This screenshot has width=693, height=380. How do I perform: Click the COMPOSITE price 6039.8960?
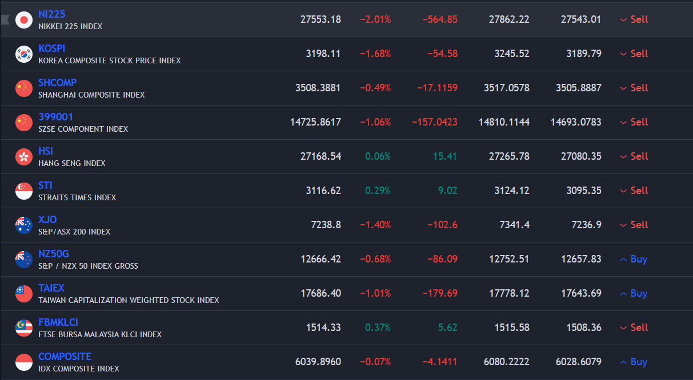318,362
